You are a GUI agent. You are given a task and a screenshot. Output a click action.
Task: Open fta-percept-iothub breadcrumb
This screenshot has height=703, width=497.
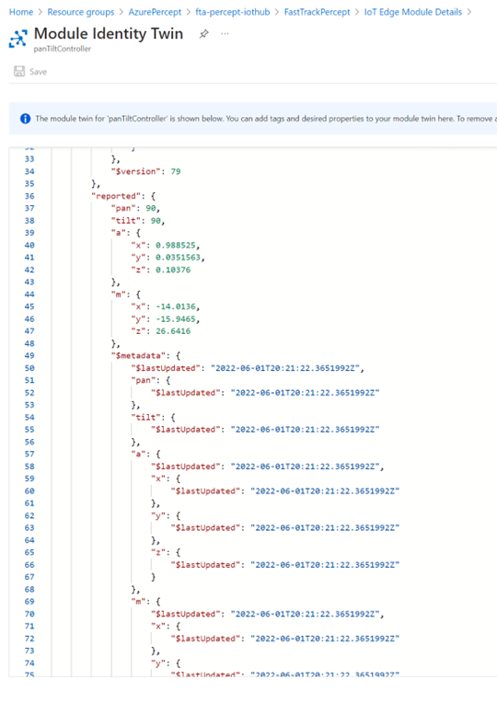(233, 12)
